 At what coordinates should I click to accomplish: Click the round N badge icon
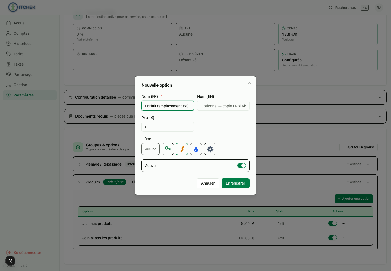pos(10,261)
